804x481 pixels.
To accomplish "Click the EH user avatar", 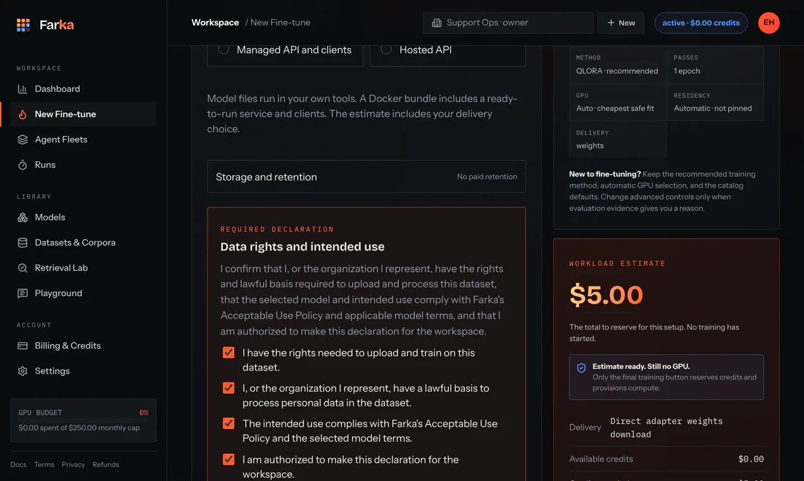I will coord(769,23).
